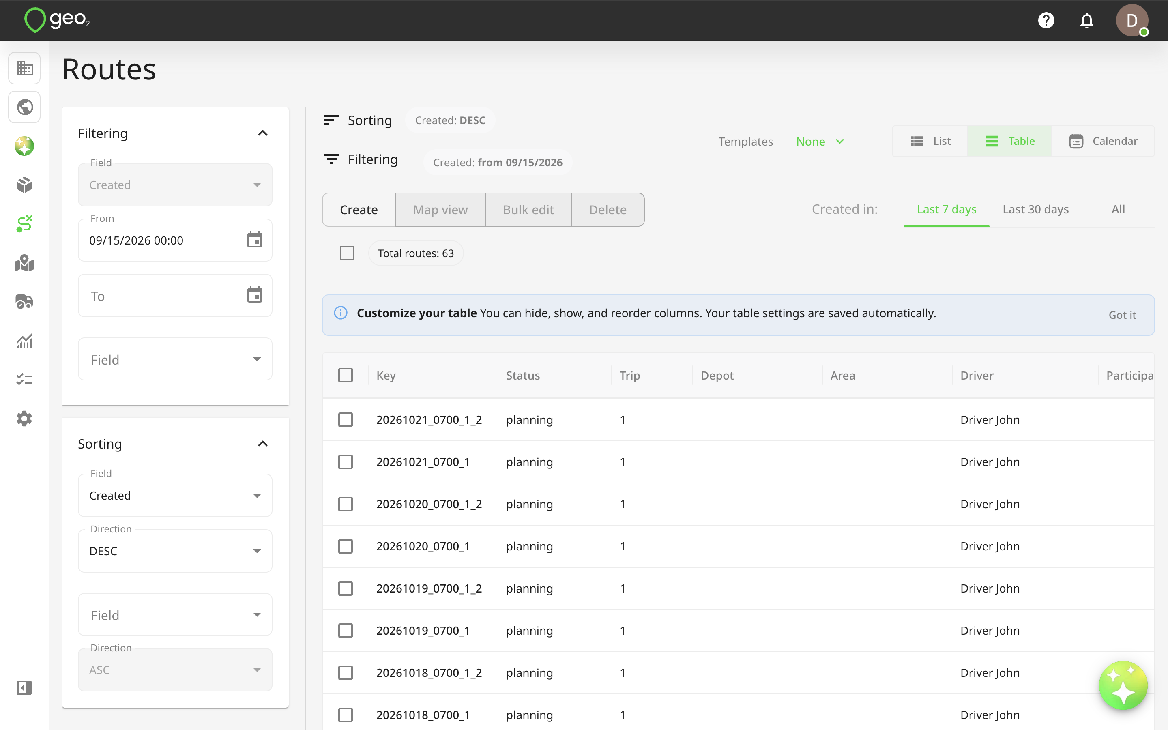The height and width of the screenshot is (730, 1168).
Task: Select the All created-in tab
Action: 1118,210
